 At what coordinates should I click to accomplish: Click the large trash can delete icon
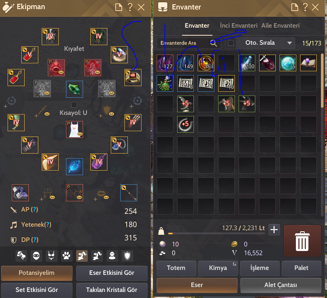click(x=302, y=241)
